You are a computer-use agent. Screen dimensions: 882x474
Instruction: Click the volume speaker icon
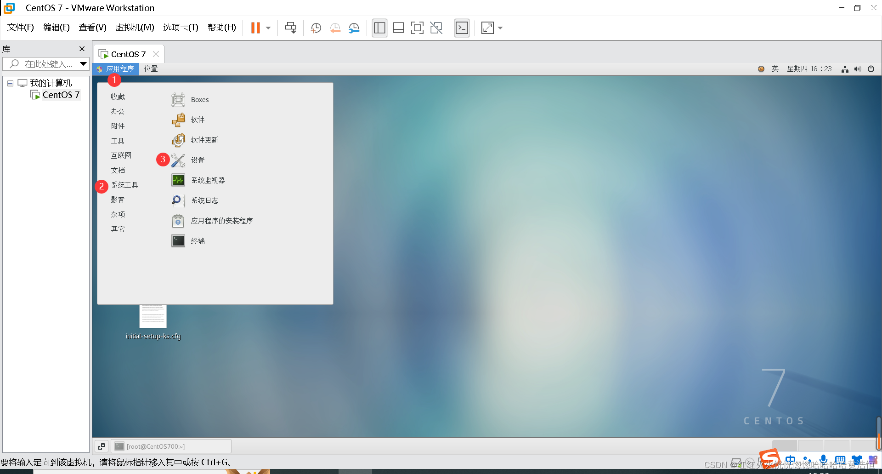[x=858, y=69]
